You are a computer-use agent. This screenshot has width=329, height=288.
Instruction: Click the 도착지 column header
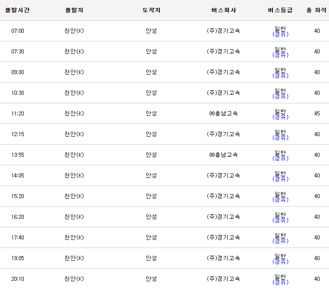point(151,10)
